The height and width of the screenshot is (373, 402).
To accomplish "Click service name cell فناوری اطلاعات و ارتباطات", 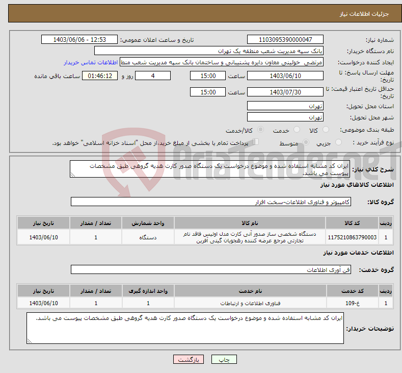I will click(250, 303).
